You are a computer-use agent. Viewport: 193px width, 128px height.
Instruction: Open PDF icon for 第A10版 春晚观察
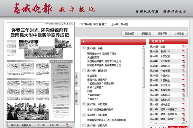click(183, 90)
